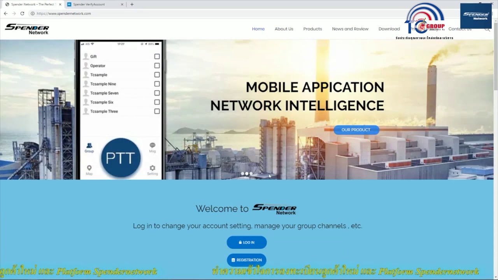Go to News and Review
Screen dimensions: 498x280
click(x=350, y=29)
